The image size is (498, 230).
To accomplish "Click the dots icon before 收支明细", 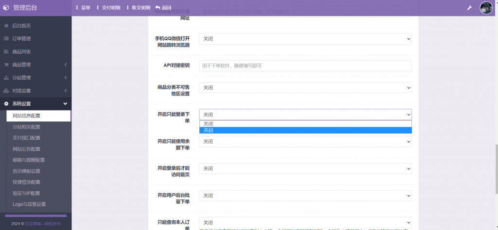I will (128, 8).
